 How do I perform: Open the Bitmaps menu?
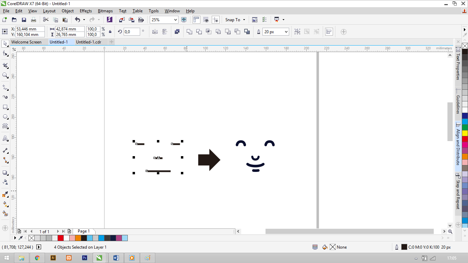point(105,11)
